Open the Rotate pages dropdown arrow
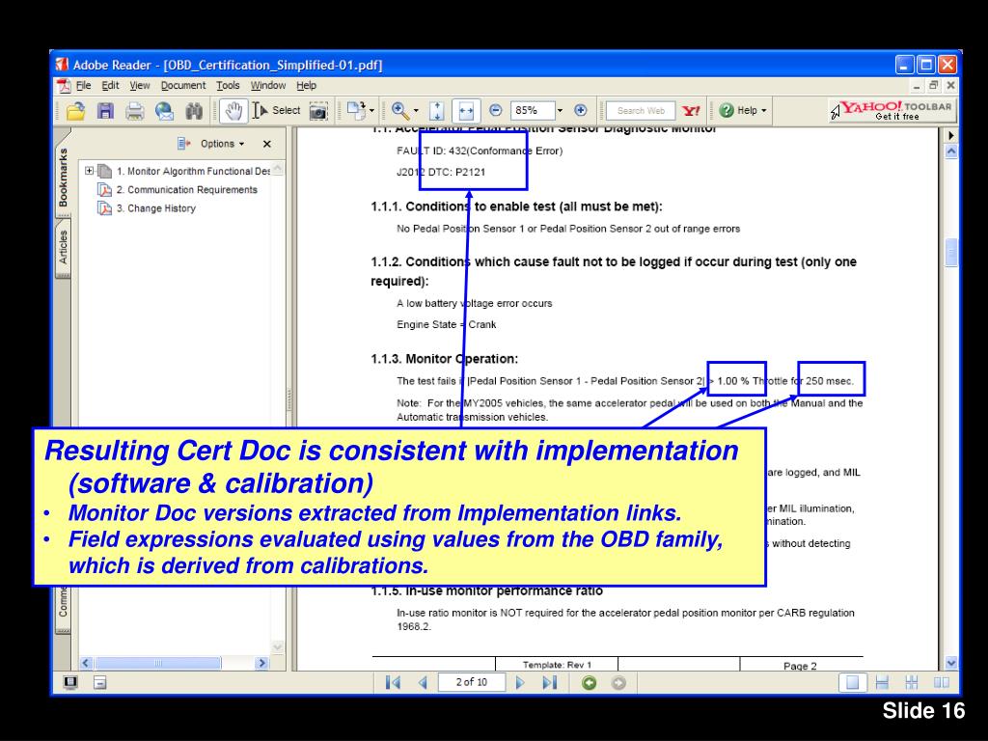The height and width of the screenshot is (741, 988). pyautogui.click(x=371, y=111)
